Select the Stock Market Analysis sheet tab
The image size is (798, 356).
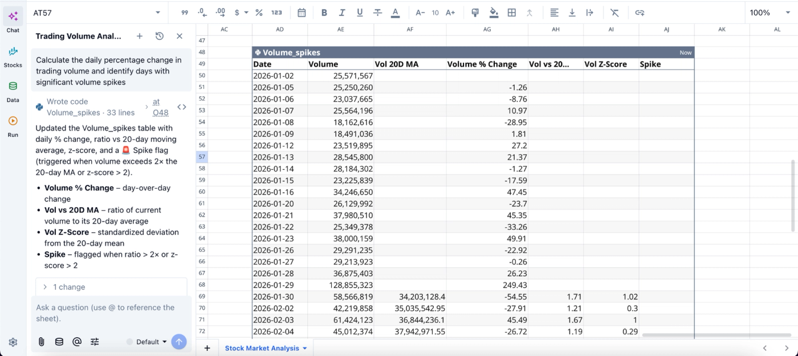point(262,348)
